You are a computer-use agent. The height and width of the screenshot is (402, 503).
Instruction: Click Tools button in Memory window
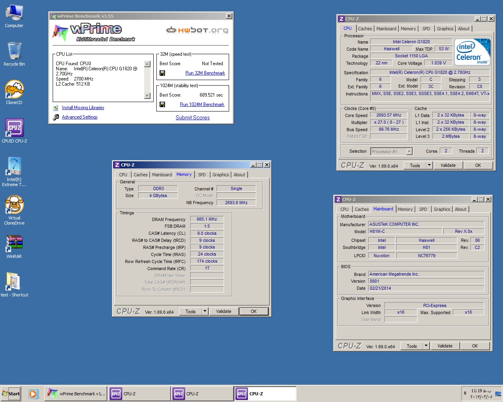pyautogui.click(x=191, y=311)
